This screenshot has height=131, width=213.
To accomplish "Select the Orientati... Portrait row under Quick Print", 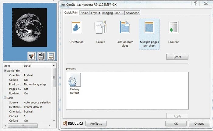I will point(28,75).
